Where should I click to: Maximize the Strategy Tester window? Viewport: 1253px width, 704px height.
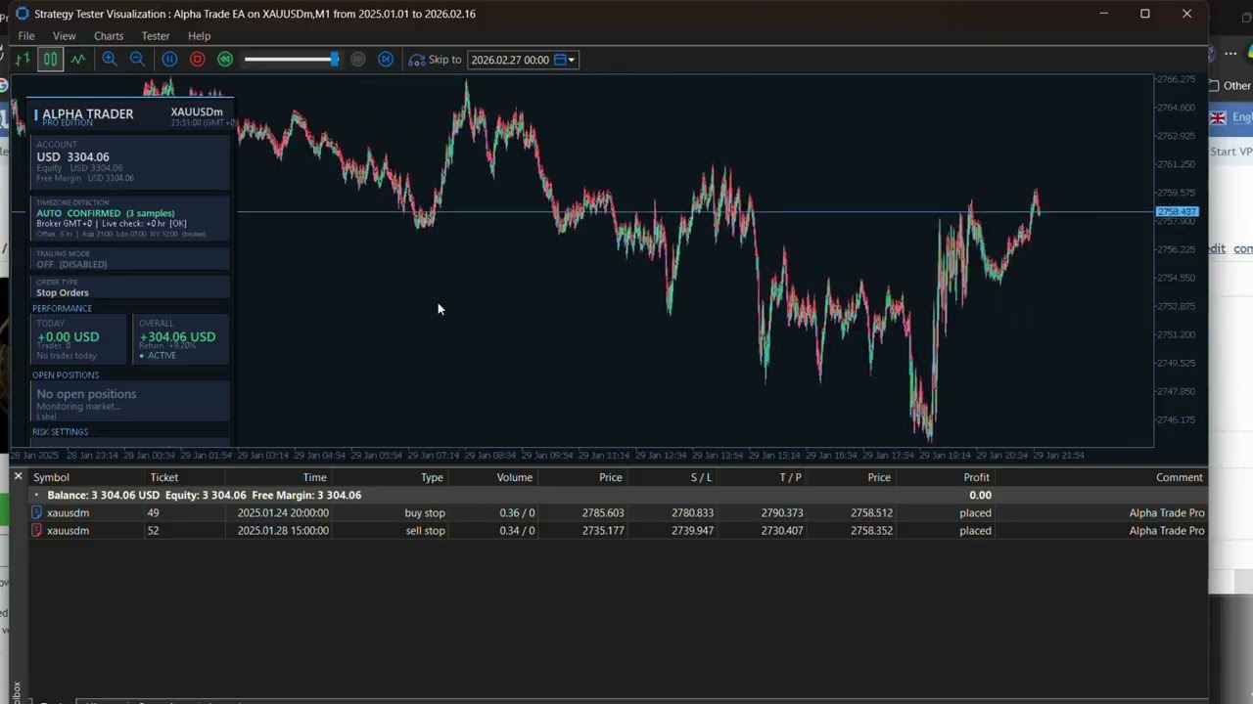click(x=1144, y=14)
